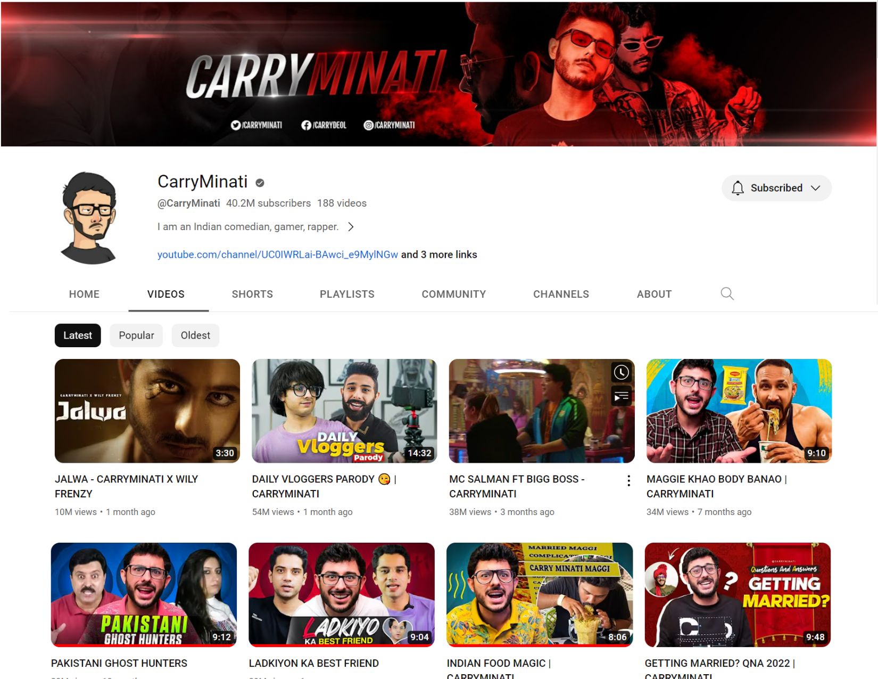This screenshot has height=679, width=878.
Task: Open the CHANNELS tab
Action: pos(561,294)
